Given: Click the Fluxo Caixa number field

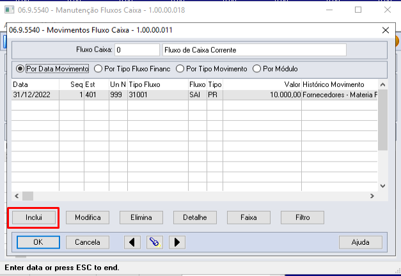Looking at the screenshot, I should pos(137,50).
